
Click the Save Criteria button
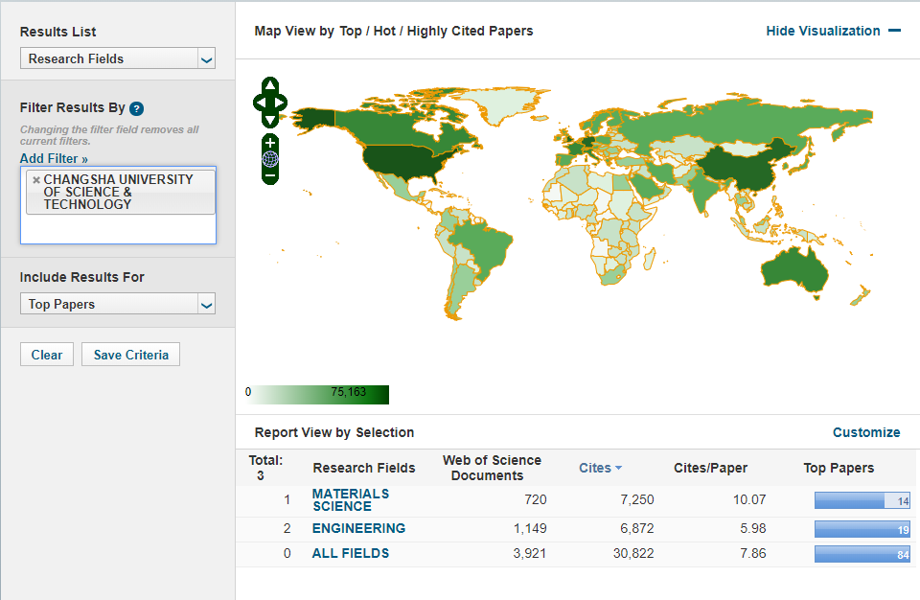click(130, 355)
